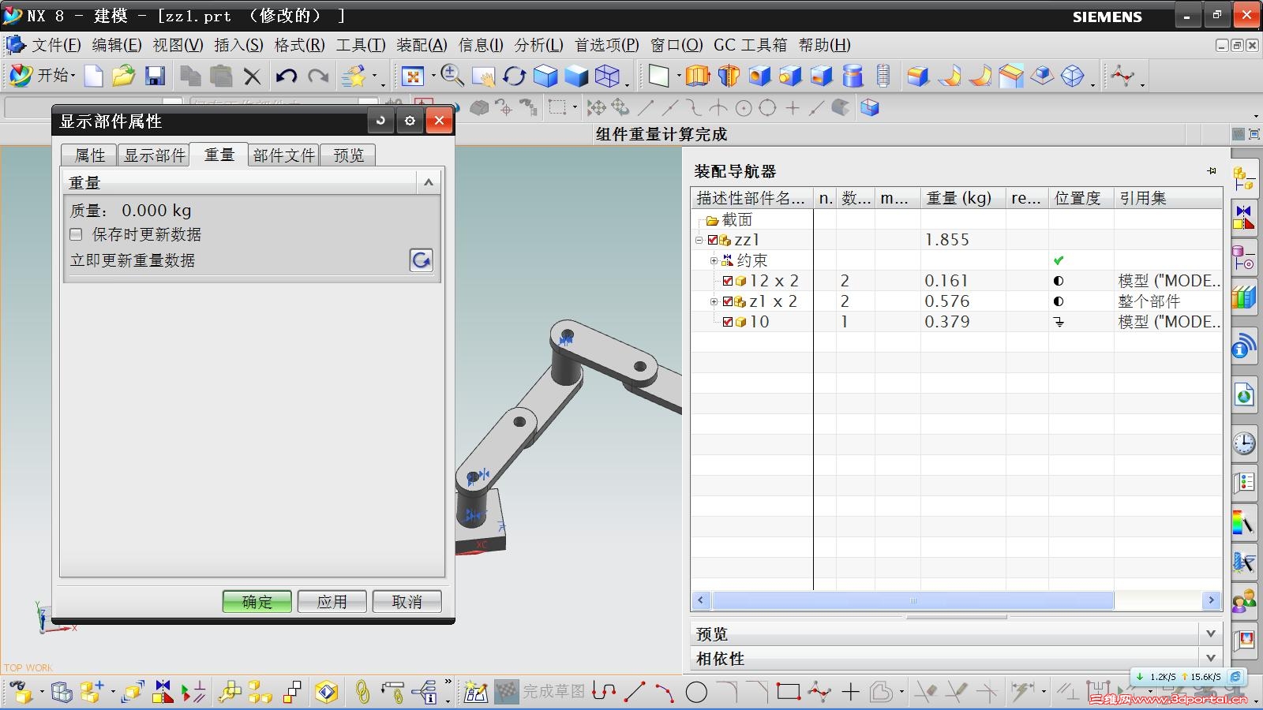Undo the last action
The width and height of the screenshot is (1263, 710).
[x=286, y=76]
